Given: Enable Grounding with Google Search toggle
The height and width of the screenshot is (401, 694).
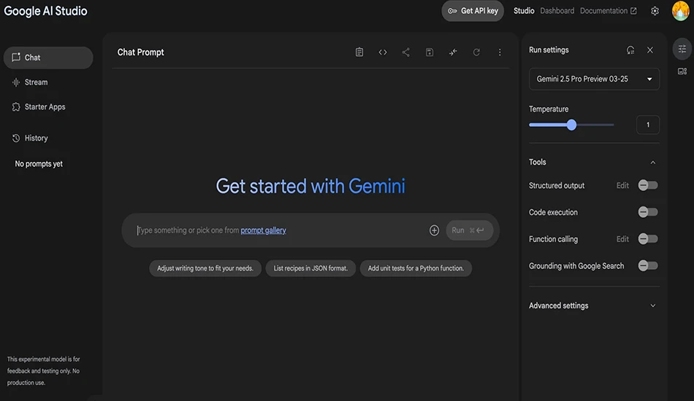Looking at the screenshot, I should (x=648, y=265).
